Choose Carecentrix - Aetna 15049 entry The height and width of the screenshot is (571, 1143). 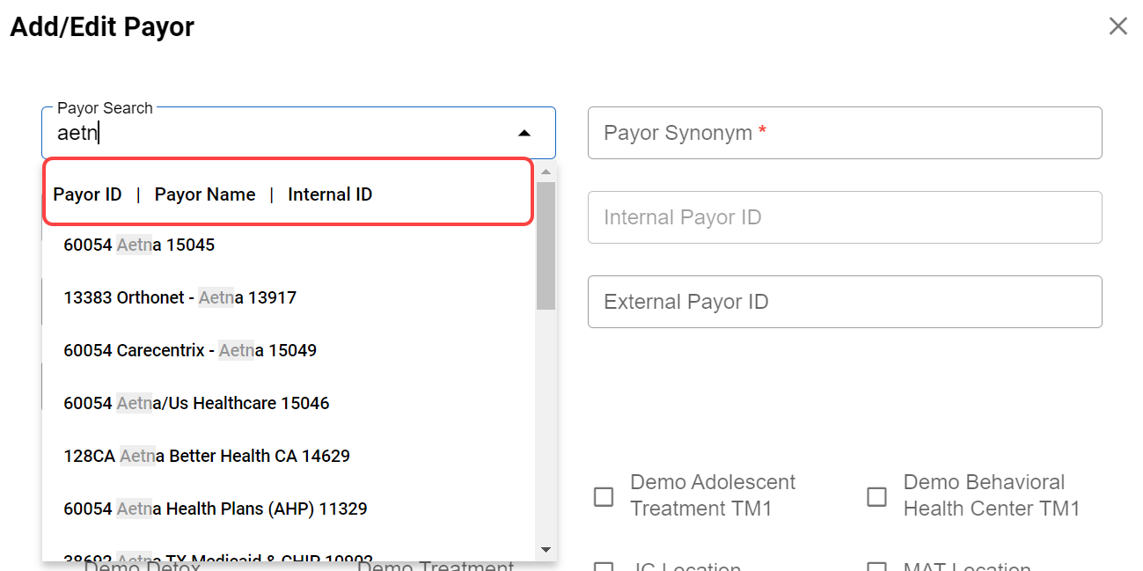[190, 350]
